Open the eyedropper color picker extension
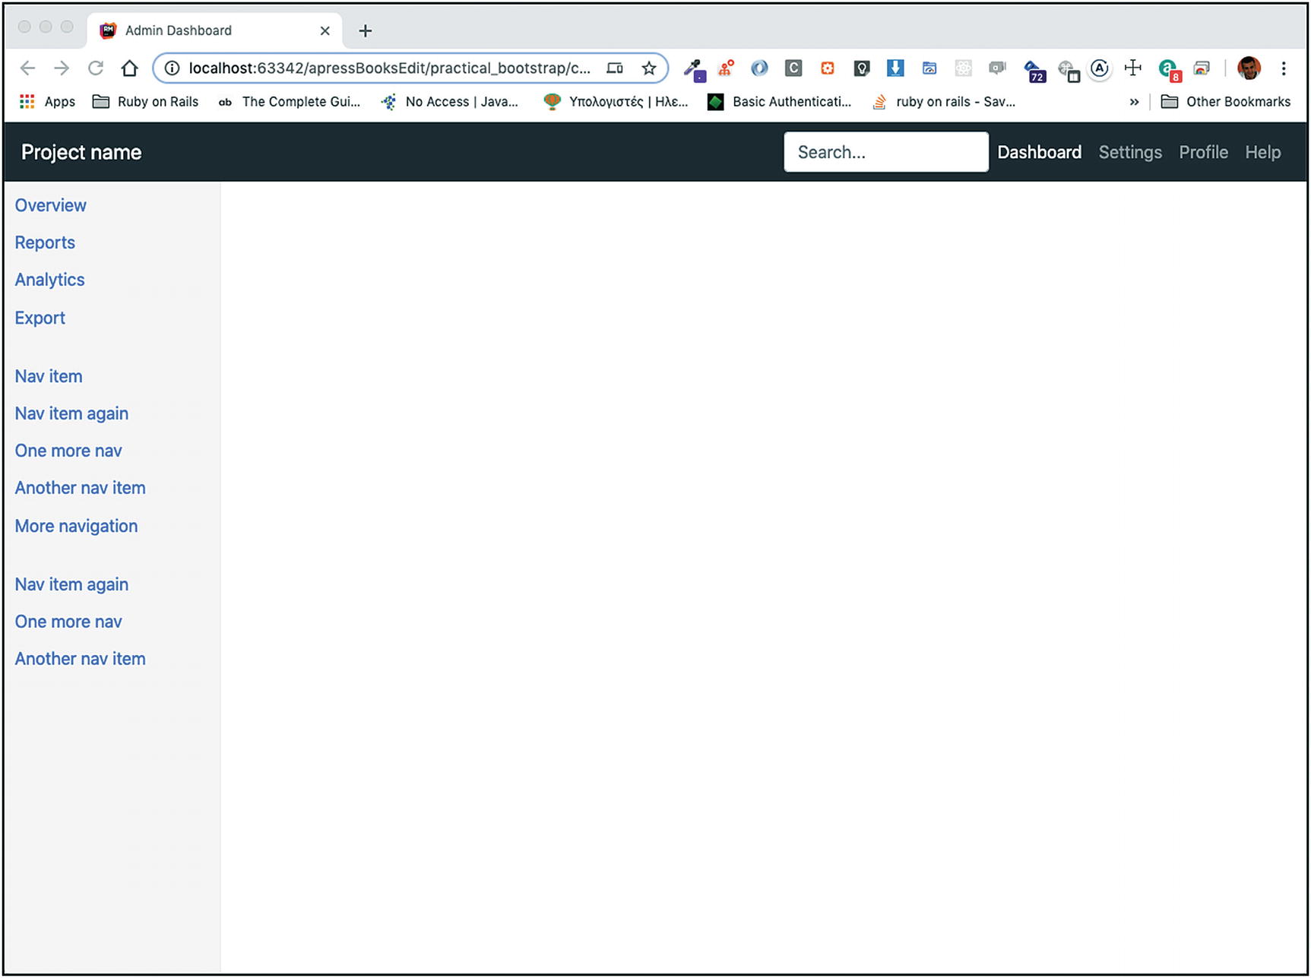 click(x=693, y=69)
